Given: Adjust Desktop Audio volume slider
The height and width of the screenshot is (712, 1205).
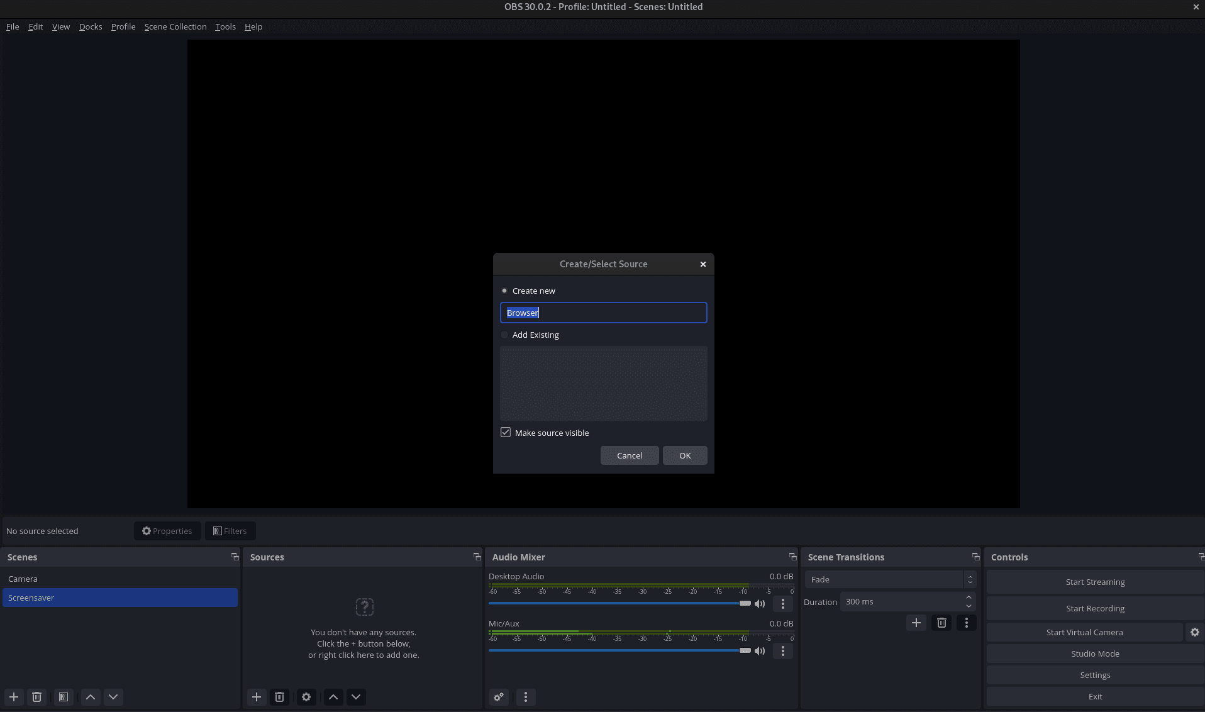Looking at the screenshot, I should click(x=619, y=603).
